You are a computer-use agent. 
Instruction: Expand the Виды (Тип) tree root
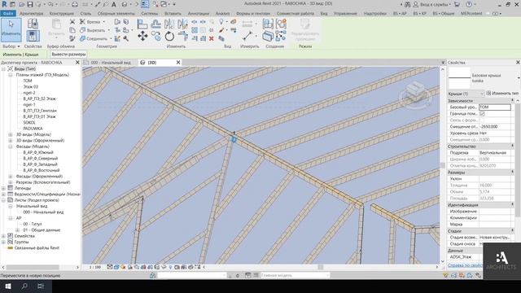pyautogui.click(x=3, y=68)
